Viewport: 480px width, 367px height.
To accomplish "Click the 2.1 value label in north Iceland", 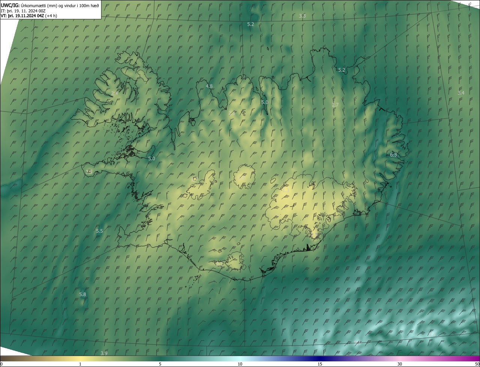I will [x=232, y=112].
